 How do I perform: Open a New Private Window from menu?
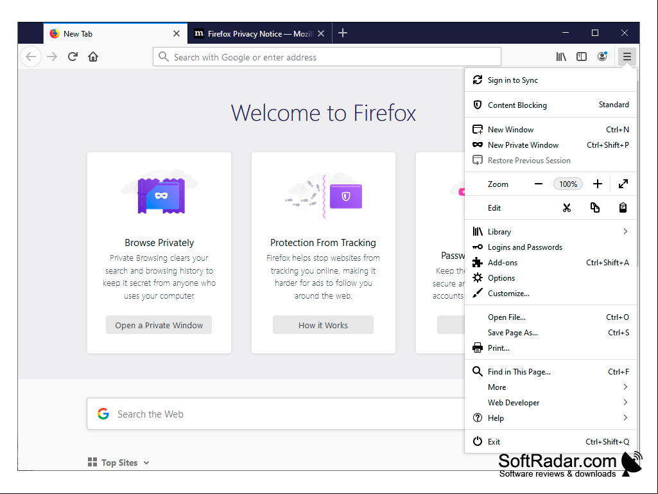pyautogui.click(x=551, y=145)
